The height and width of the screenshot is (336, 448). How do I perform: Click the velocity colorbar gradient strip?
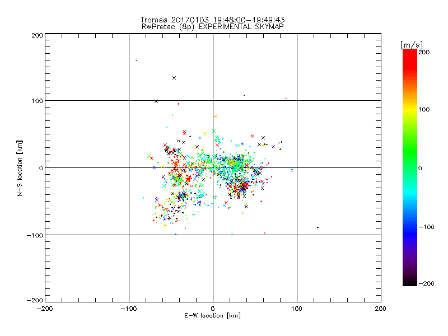click(x=410, y=167)
